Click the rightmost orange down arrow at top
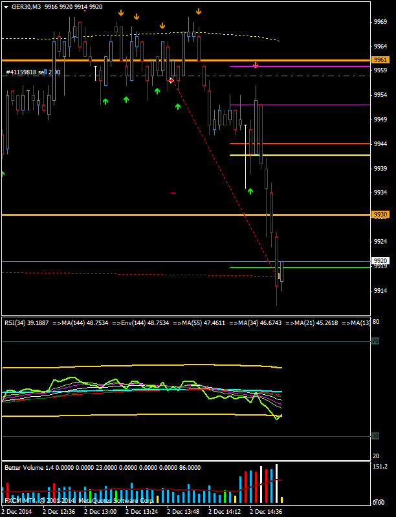The width and height of the screenshot is (396, 517). 199,11
